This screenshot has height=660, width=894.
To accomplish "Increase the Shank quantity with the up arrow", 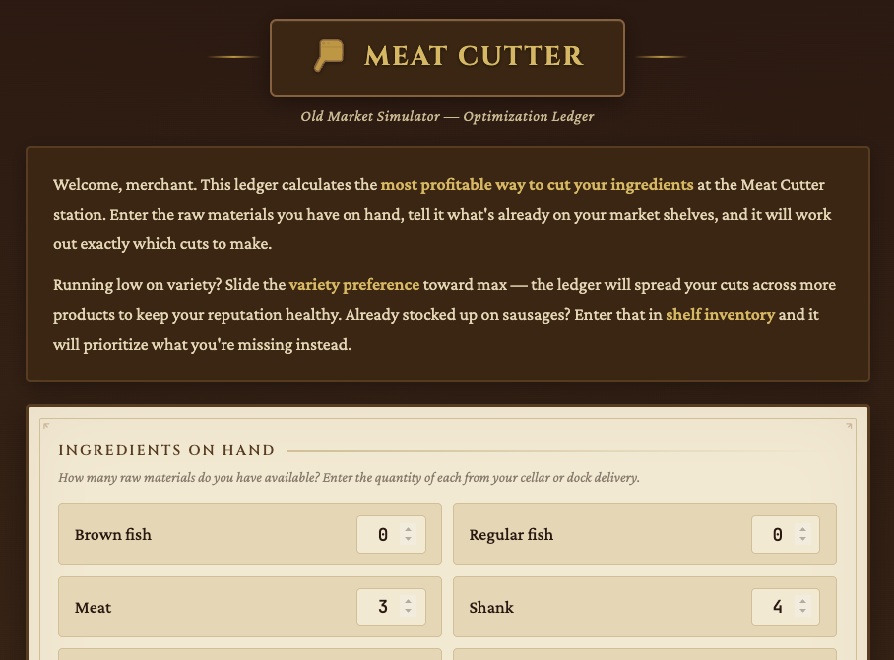I will [x=800, y=602].
